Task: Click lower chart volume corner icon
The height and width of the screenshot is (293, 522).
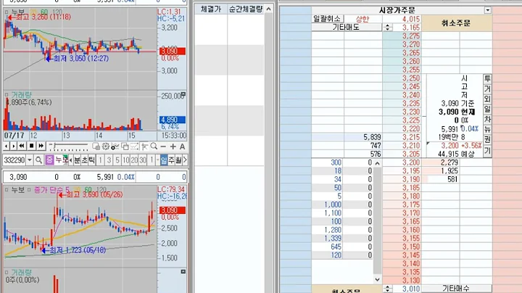Action: tap(183, 272)
